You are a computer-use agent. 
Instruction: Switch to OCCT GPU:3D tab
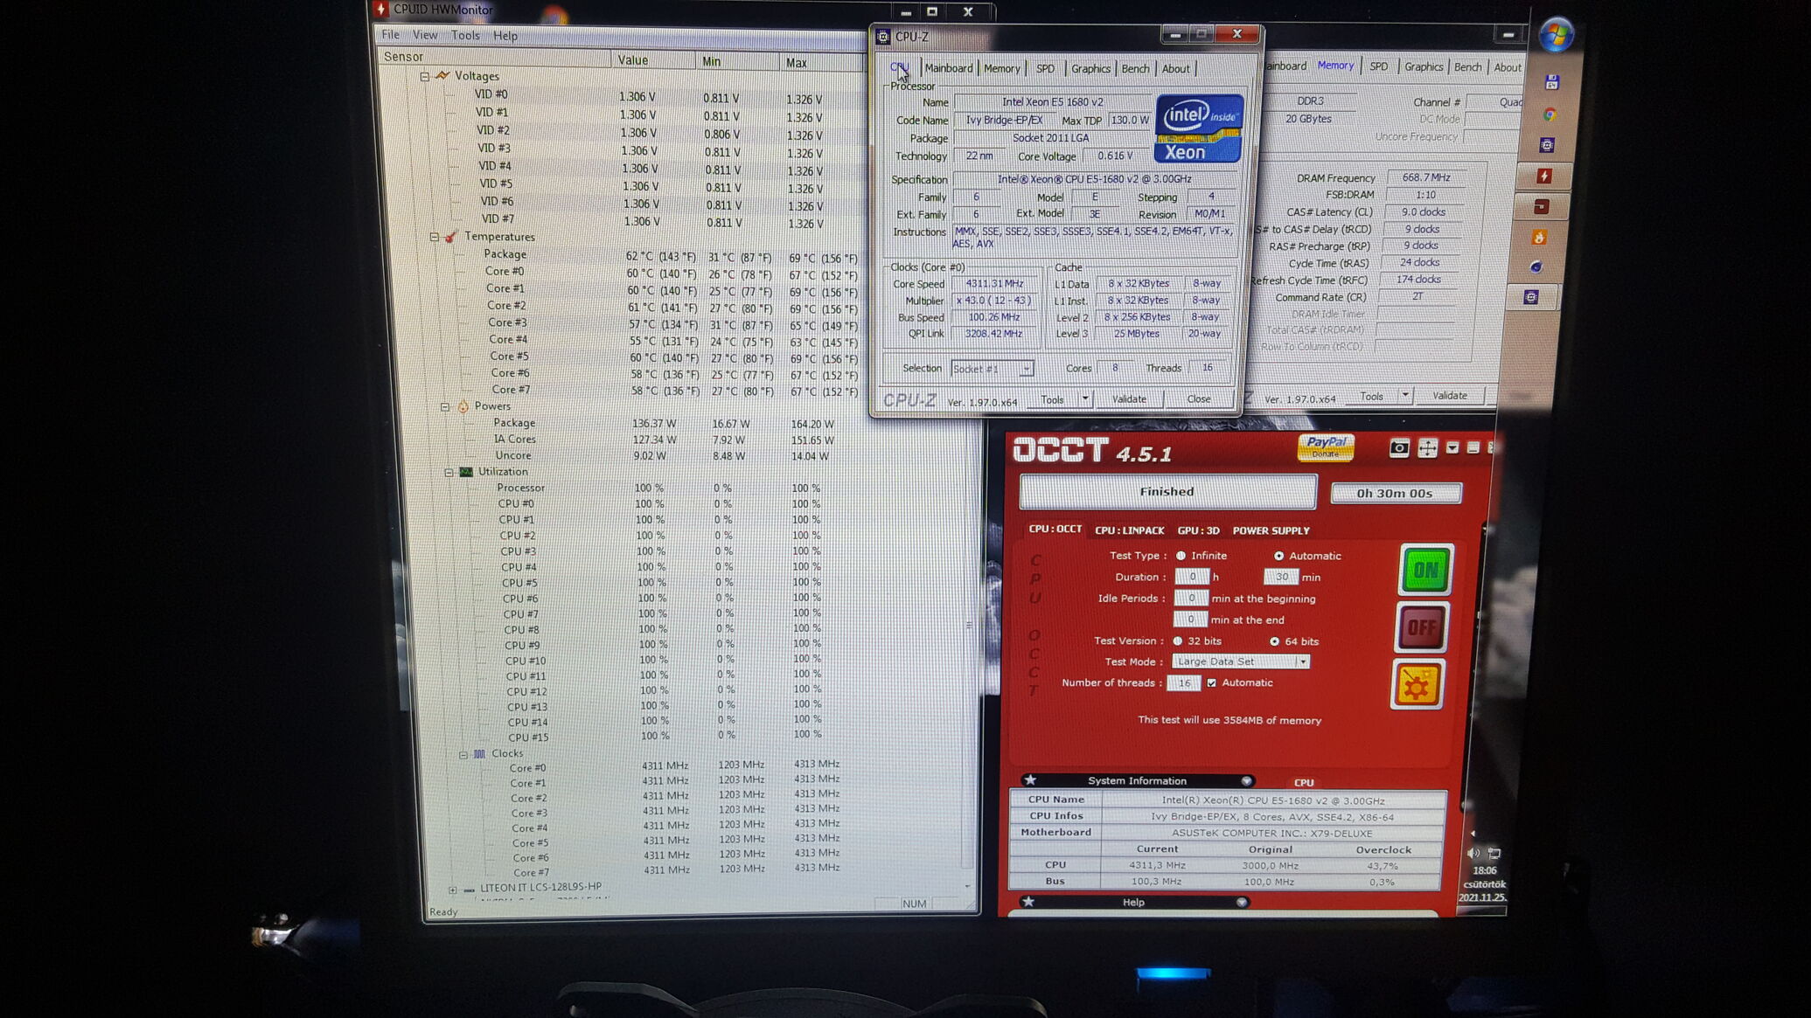point(1198,530)
